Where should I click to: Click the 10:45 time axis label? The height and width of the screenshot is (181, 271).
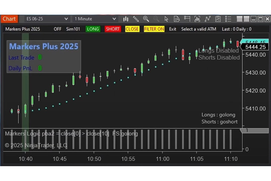click(x=59, y=159)
